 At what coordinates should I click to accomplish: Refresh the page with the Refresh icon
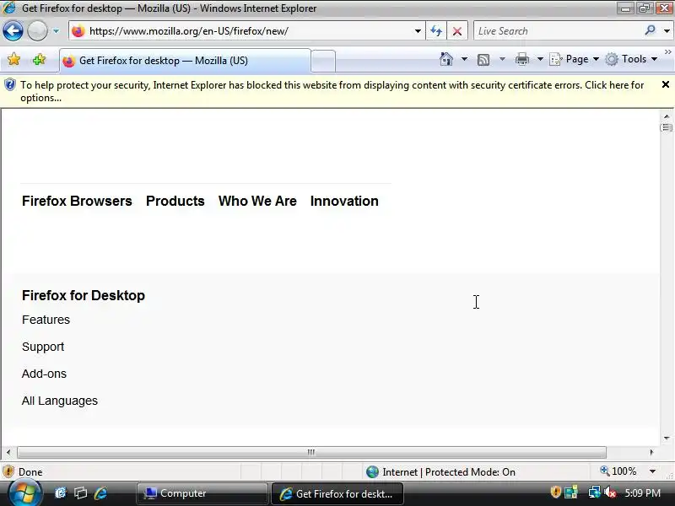436,31
